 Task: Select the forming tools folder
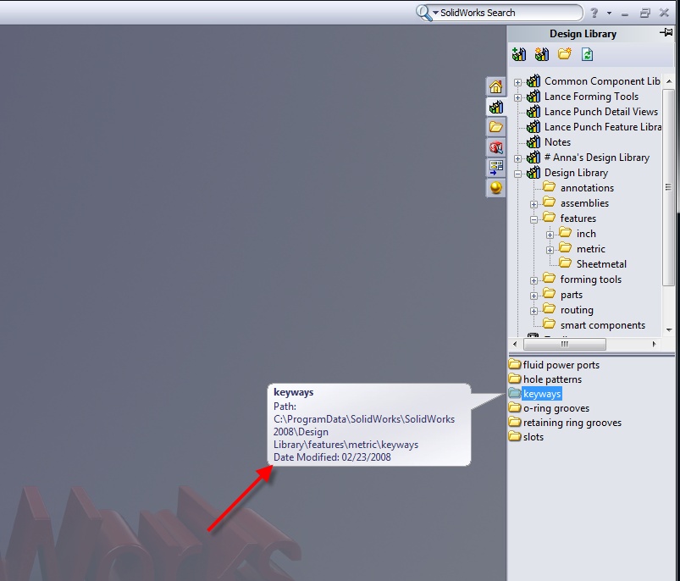tap(591, 279)
